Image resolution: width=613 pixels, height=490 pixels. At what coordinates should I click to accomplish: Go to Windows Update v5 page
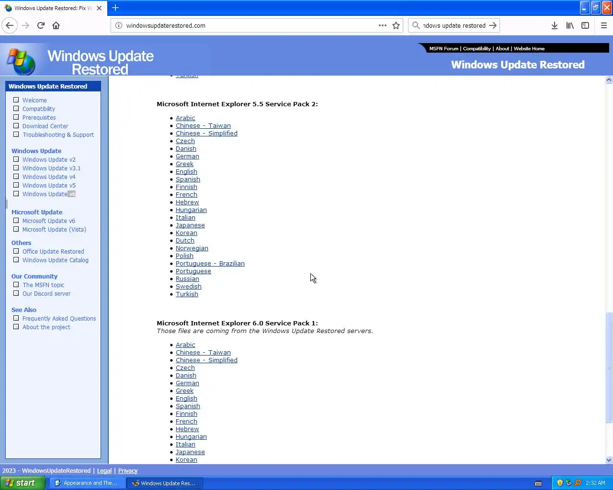(49, 186)
